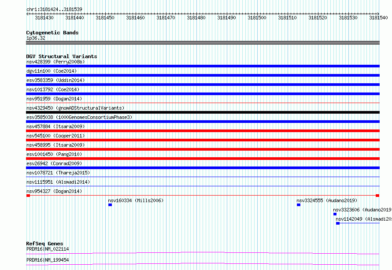Click the red line feature under nsv954327
This screenshot has height=270, width=392.
tap(203, 196)
